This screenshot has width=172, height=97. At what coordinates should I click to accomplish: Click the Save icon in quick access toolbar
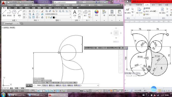point(14,2)
